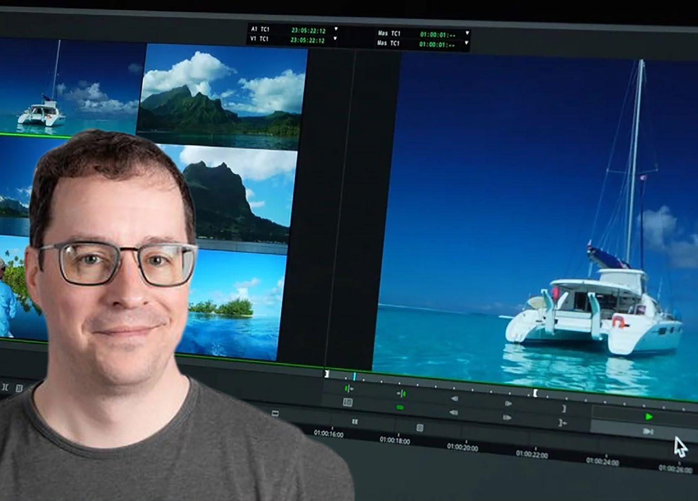
Task: Click the white bracket mark midway along the position bar
Action: pos(536,393)
